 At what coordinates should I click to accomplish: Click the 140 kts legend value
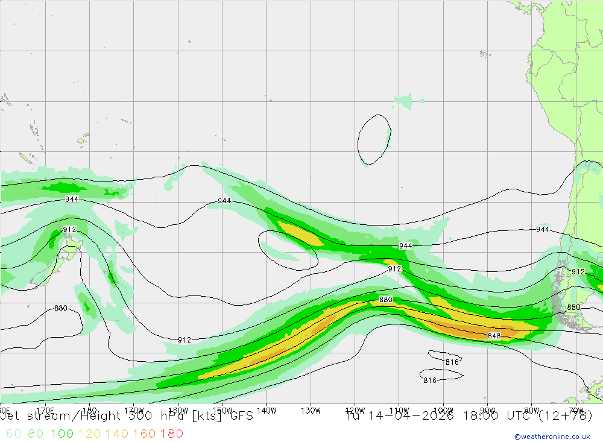117,434
